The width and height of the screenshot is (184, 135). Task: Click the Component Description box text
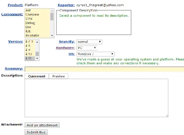click(x=94, y=16)
